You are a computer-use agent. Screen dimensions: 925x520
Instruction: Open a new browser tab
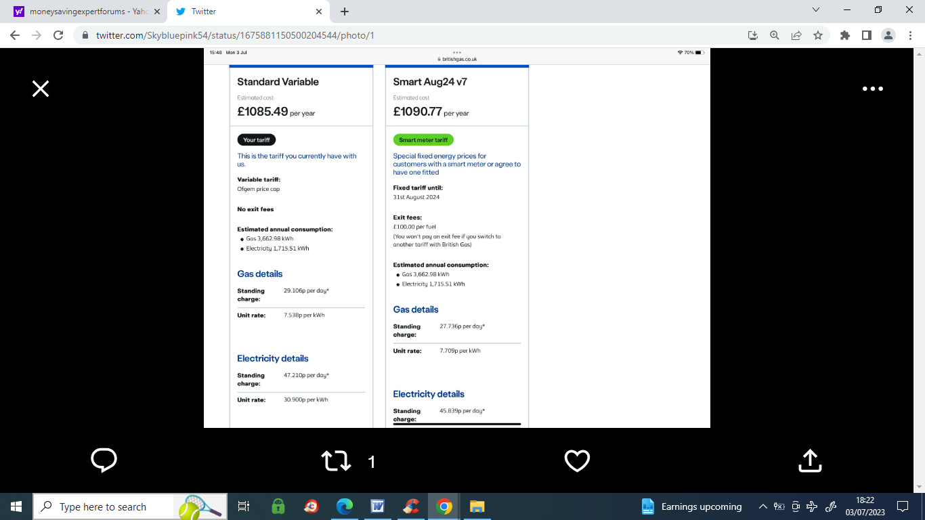tap(345, 12)
